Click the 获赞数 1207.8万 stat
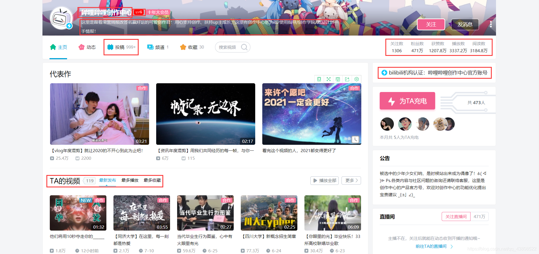 [x=438, y=47]
